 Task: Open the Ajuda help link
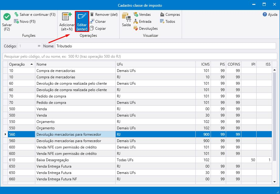[x=270, y=15]
